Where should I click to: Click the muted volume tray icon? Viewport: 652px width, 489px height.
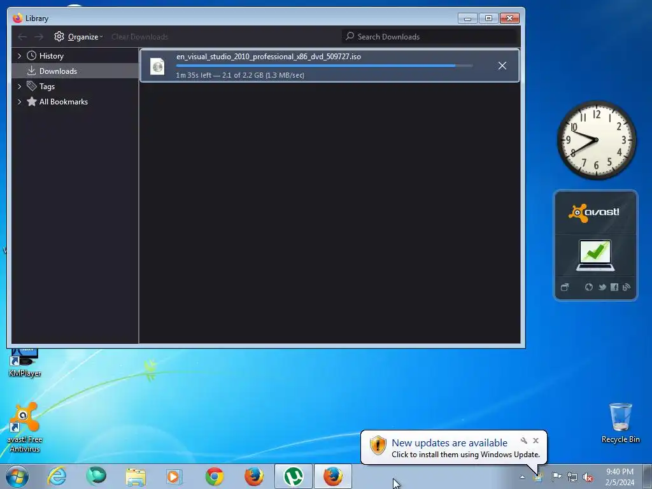pos(588,477)
